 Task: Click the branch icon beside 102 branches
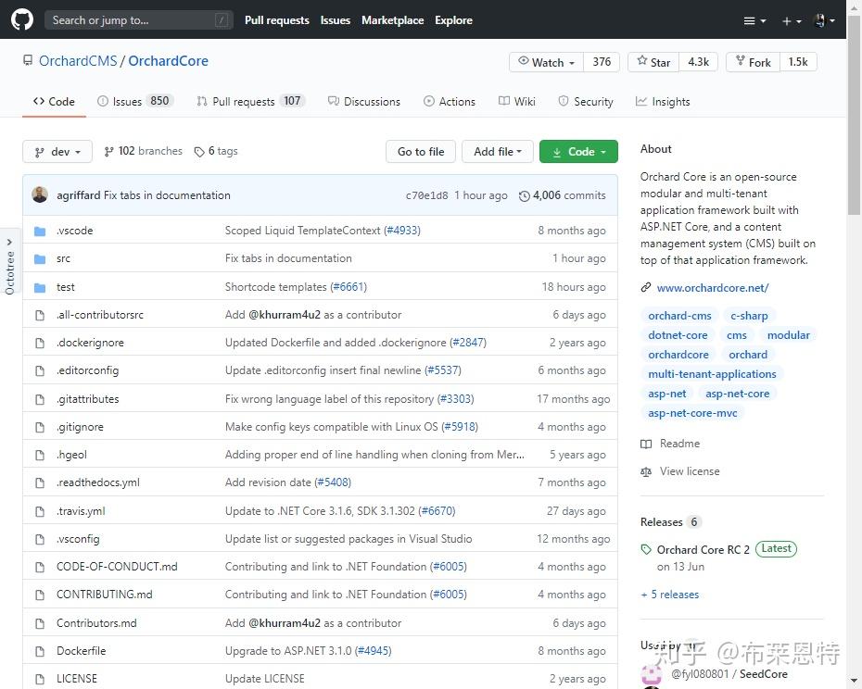[108, 151]
